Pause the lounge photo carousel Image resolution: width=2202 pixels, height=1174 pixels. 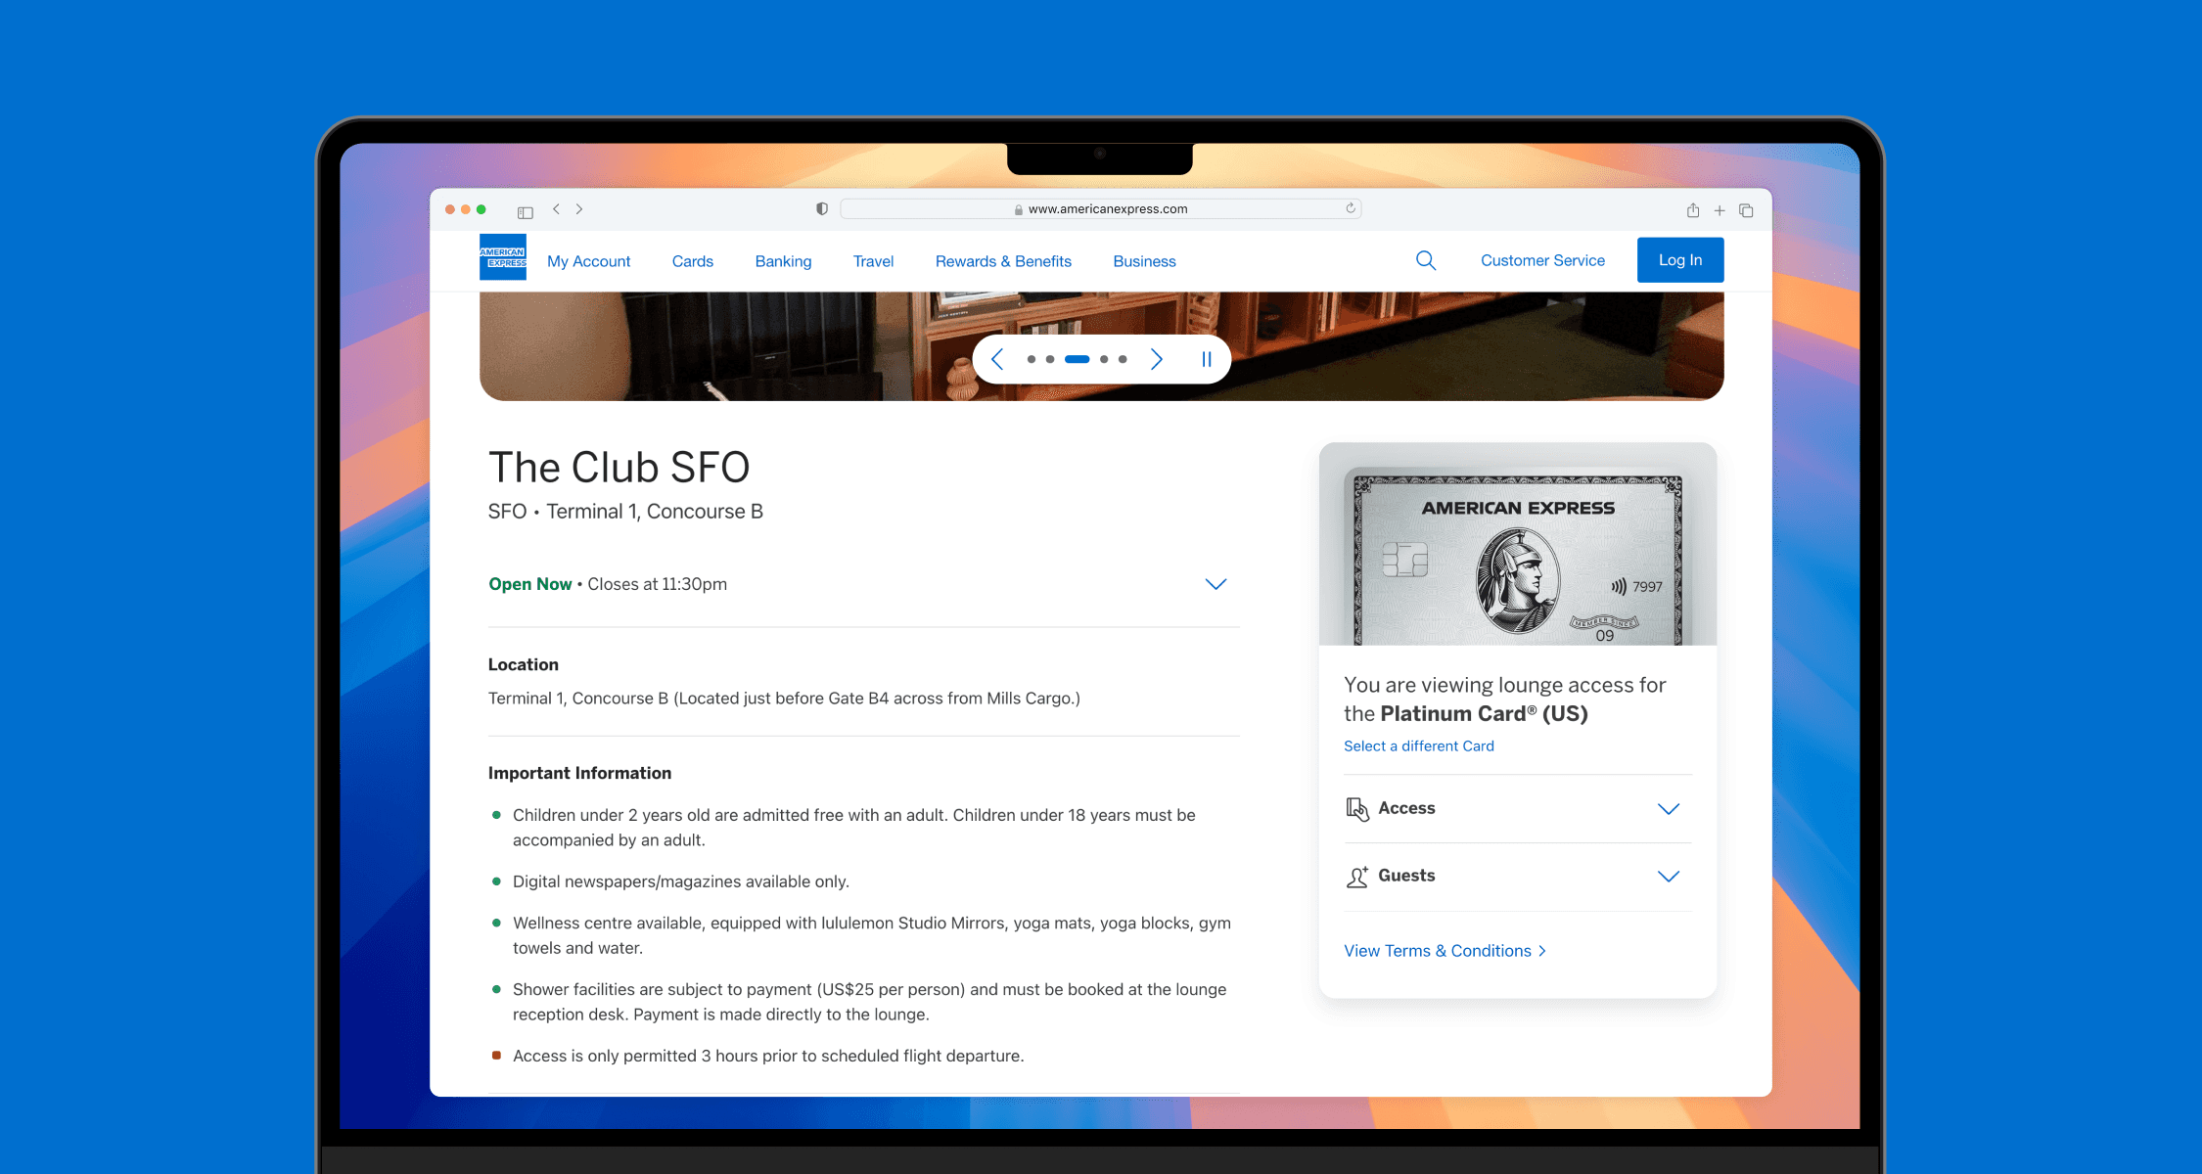[1207, 359]
